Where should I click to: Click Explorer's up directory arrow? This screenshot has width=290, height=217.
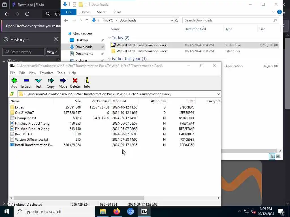87,20
